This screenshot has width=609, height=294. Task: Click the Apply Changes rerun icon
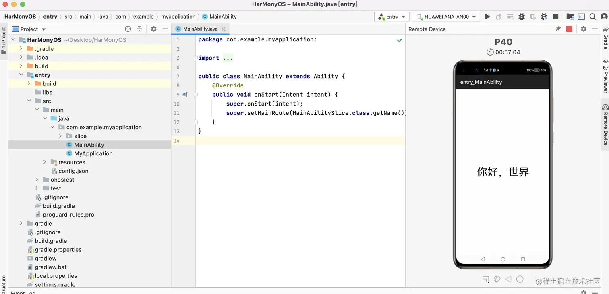tap(499, 17)
